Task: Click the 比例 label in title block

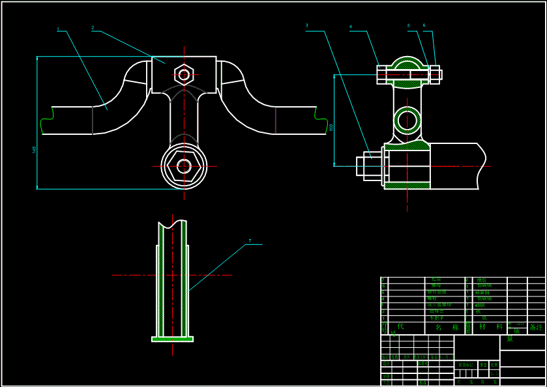Action: point(494,365)
